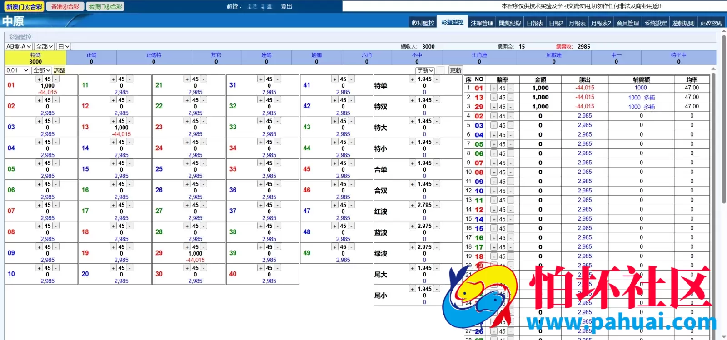Click 多補 link in row NO 13
Screen dimensions: 727x340
click(649, 98)
